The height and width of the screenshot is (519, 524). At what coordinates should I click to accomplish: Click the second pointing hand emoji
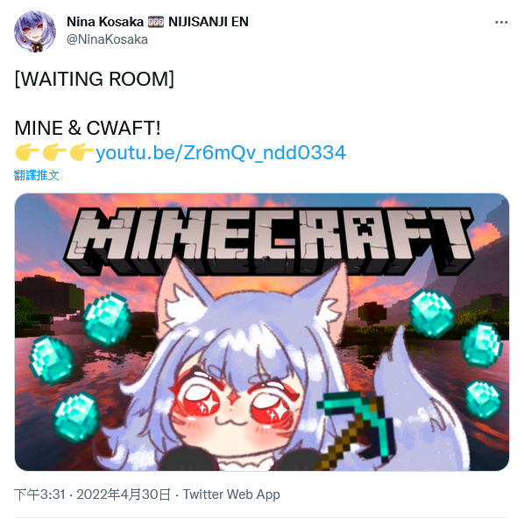54,152
